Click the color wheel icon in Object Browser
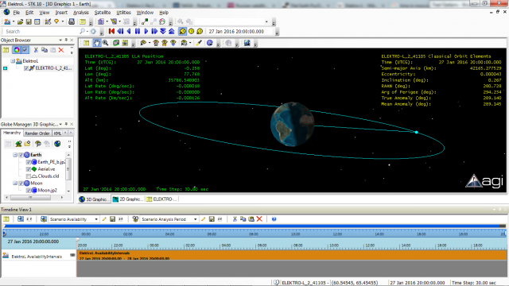The height and width of the screenshot is (286, 509). pos(16,50)
